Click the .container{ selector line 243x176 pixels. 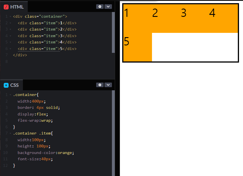coord(26,95)
